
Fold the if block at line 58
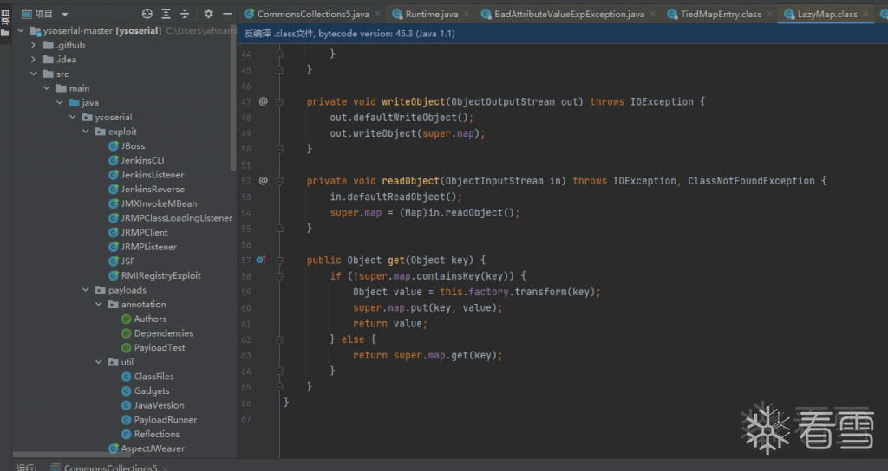coord(280,276)
